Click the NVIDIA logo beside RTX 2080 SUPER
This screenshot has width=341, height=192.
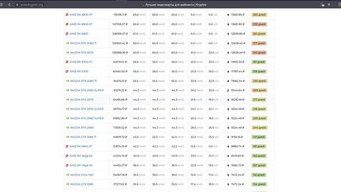click(68, 90)
